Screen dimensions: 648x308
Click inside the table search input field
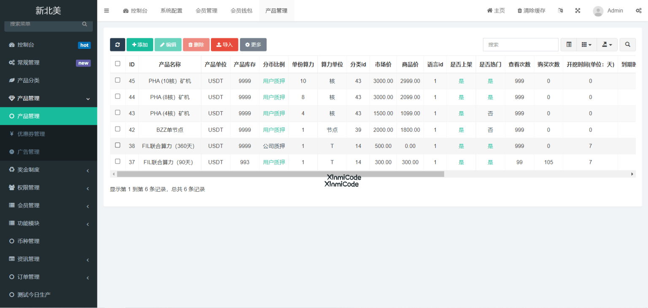pos(521,44)
